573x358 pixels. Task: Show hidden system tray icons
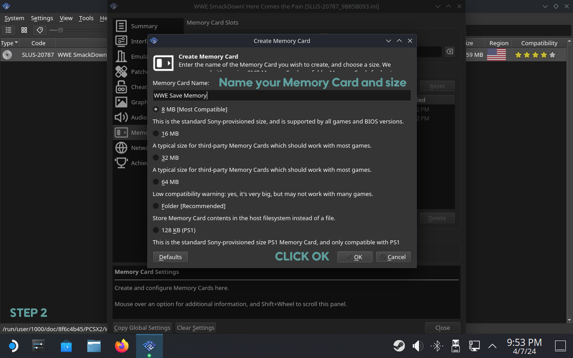[492, 346]
